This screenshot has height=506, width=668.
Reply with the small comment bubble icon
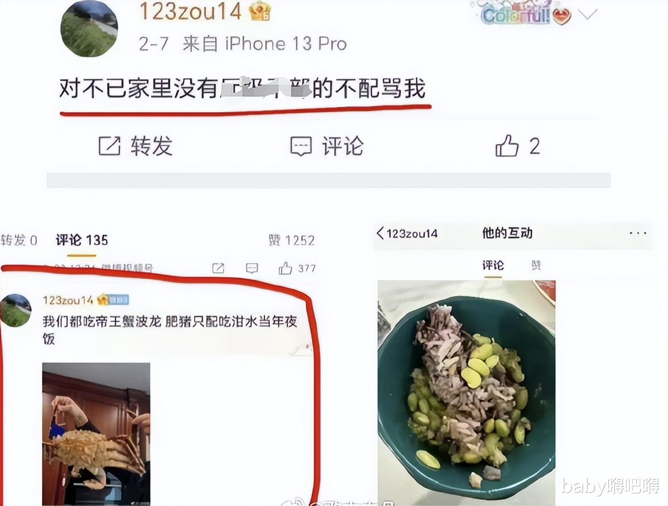point(252,268)
